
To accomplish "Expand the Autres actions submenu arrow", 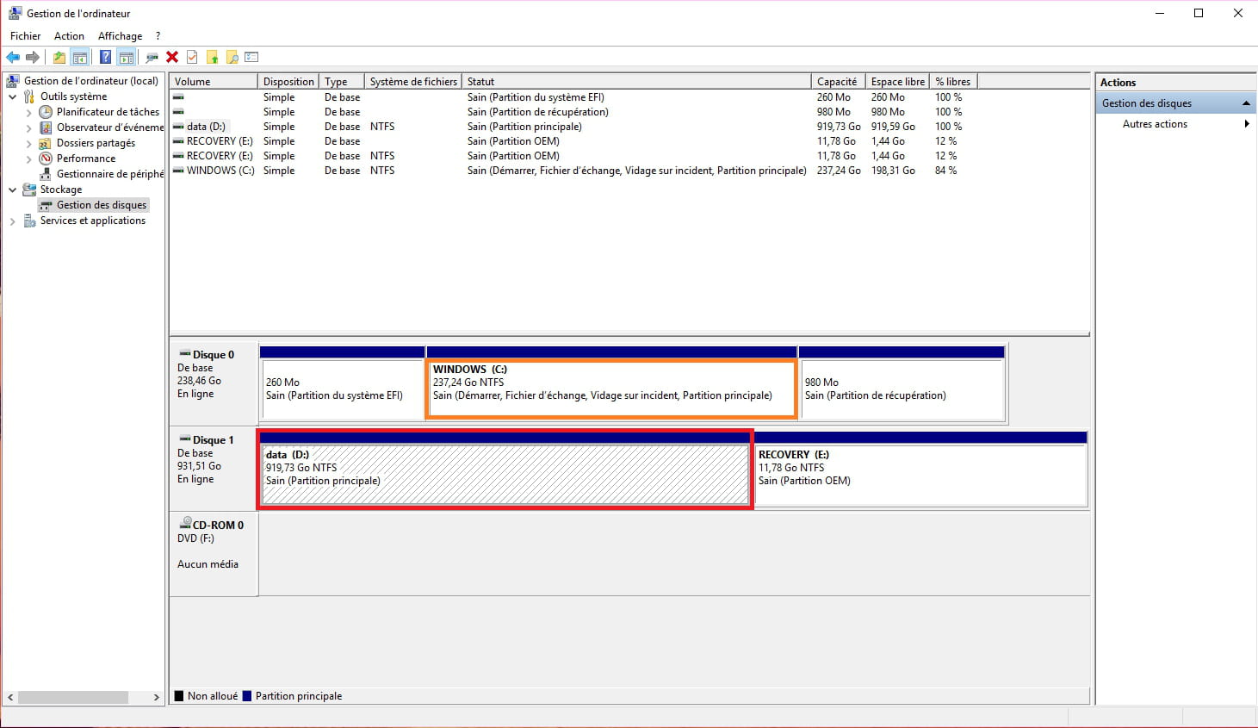I will (x=1246, y=124).
